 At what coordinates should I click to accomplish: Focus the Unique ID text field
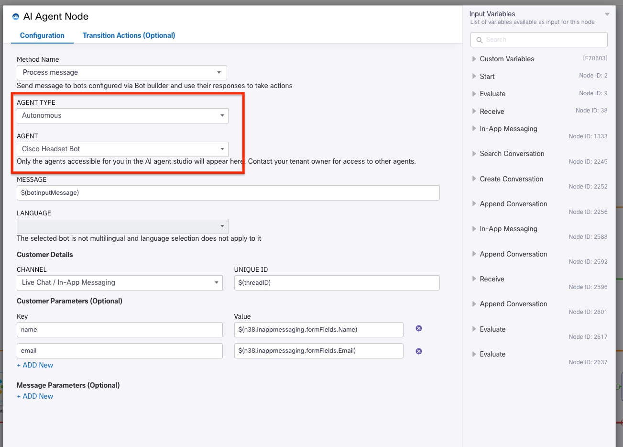(x=337, y=283)
